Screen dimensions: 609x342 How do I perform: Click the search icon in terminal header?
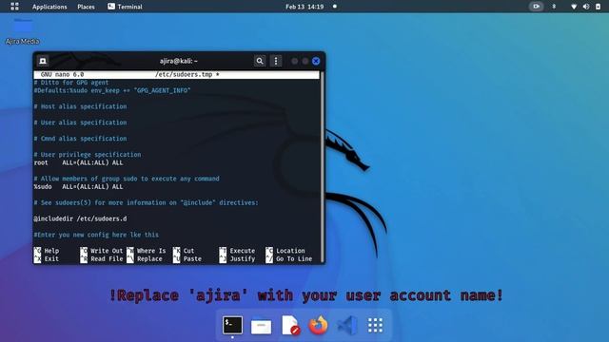coord(260,61)
